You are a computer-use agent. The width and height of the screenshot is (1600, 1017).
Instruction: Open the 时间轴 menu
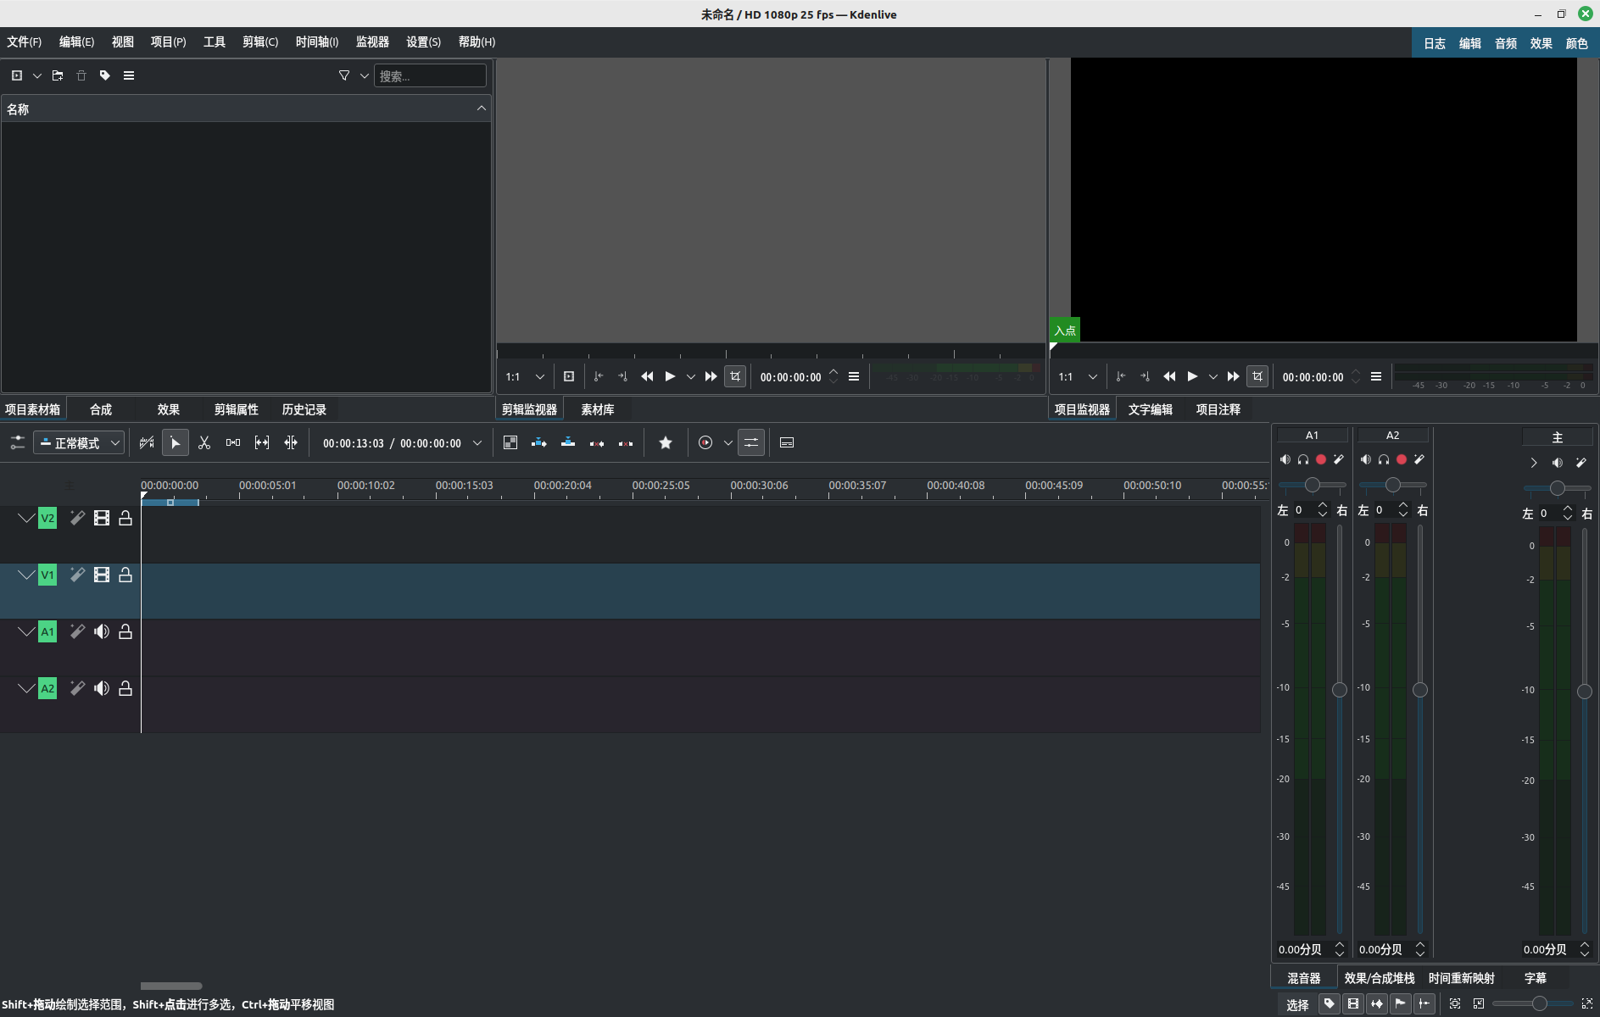click(x=317, y=42)
